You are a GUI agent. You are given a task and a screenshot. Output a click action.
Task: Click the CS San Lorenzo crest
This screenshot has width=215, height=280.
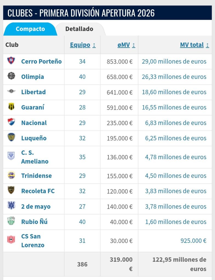[x=11, y=240]
